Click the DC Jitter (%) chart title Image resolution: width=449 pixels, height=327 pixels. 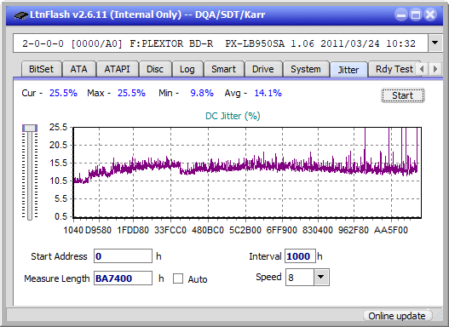(233, 116)
